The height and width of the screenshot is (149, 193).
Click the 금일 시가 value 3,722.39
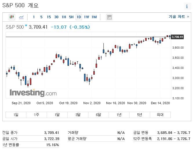click(x=52, y=139)
